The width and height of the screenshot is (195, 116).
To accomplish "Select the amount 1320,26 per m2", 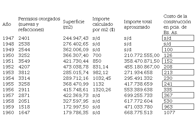I will (x=102, y=90).
